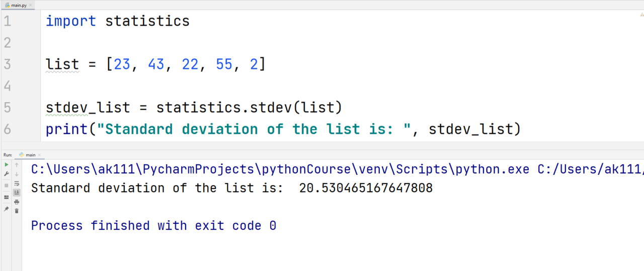Close the main Run tab
This screenshot has width=644, height=271.
pyautogui.click(x=39, y=155)
